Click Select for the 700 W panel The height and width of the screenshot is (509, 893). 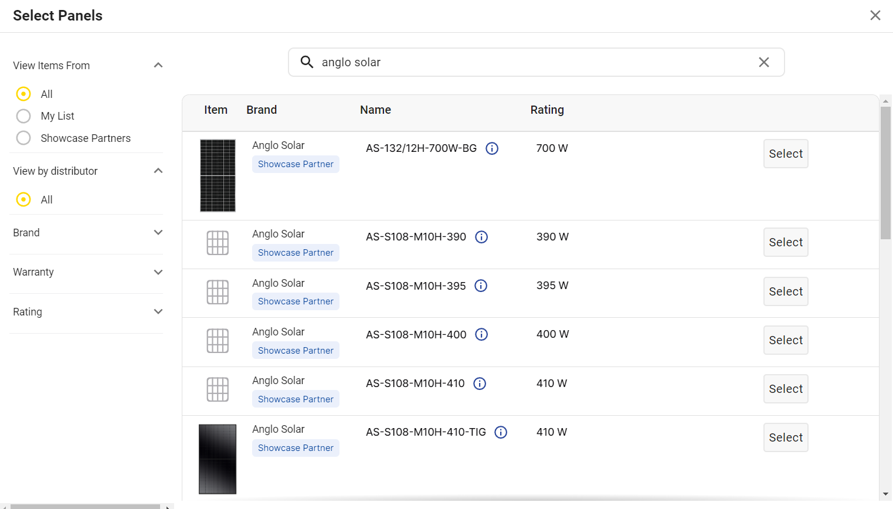(786, 154)
